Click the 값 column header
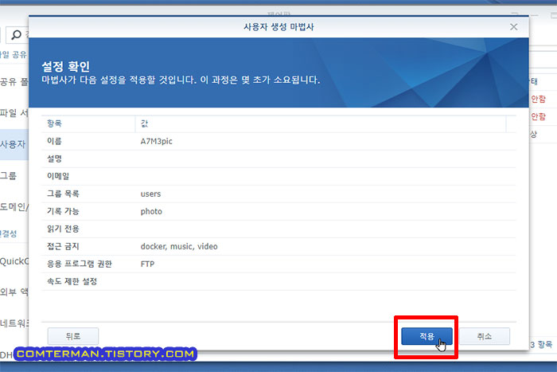557x372 pixels. 321,123
